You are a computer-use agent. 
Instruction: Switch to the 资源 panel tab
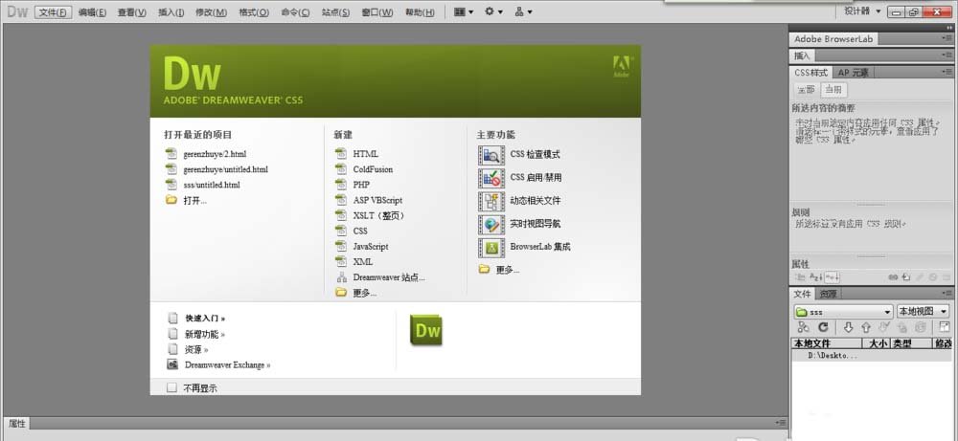point(828,294)
